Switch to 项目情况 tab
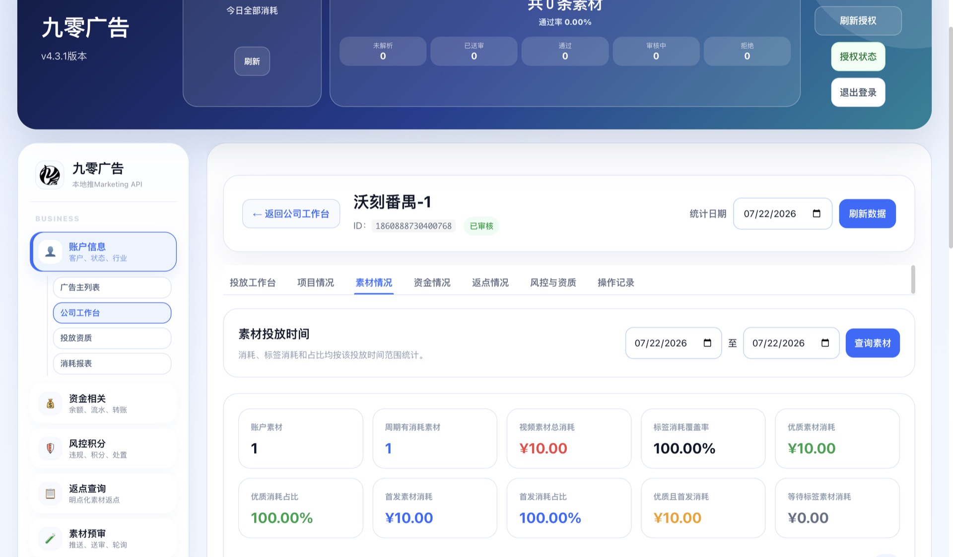The width and height of the screenshot is (953, 557). 315,282
